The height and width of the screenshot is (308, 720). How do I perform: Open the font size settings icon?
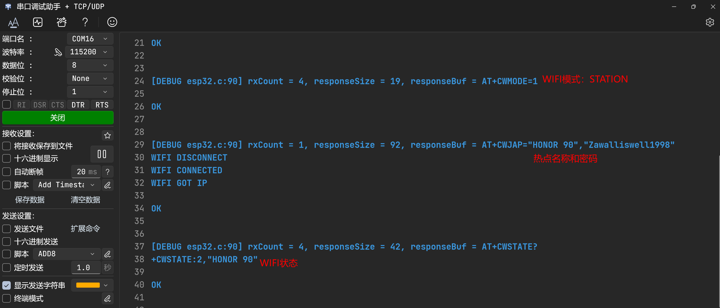[13, 22]
